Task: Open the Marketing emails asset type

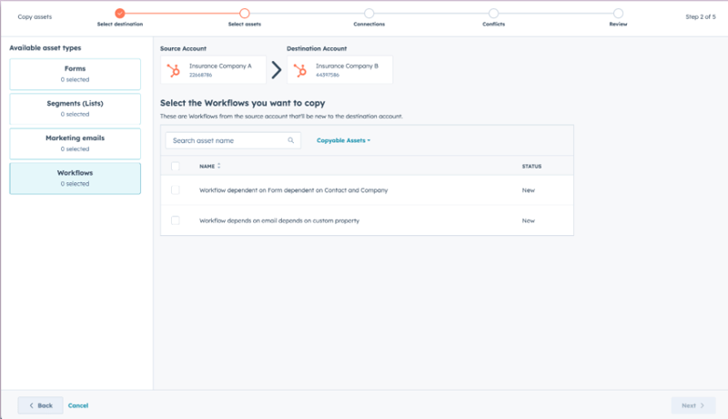Action: (76, 143)
